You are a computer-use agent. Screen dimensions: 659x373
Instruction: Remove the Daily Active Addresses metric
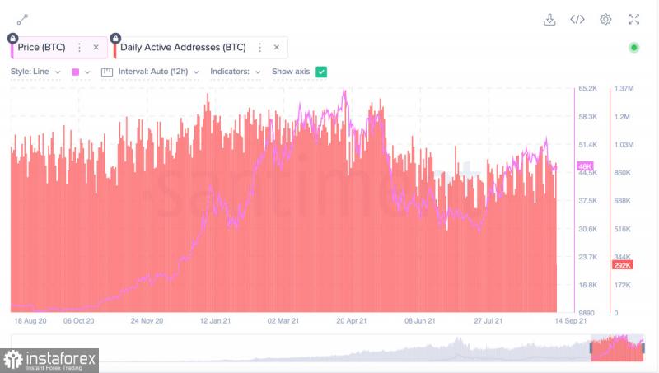click(276, 48)
